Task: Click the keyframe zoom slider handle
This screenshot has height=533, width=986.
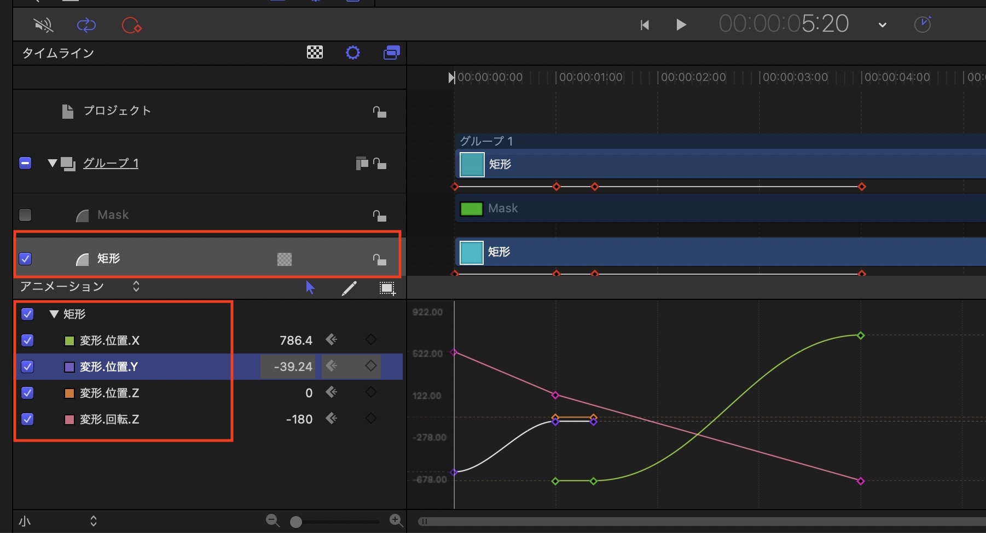Action: pyautogui.click(x=296, y=522)
